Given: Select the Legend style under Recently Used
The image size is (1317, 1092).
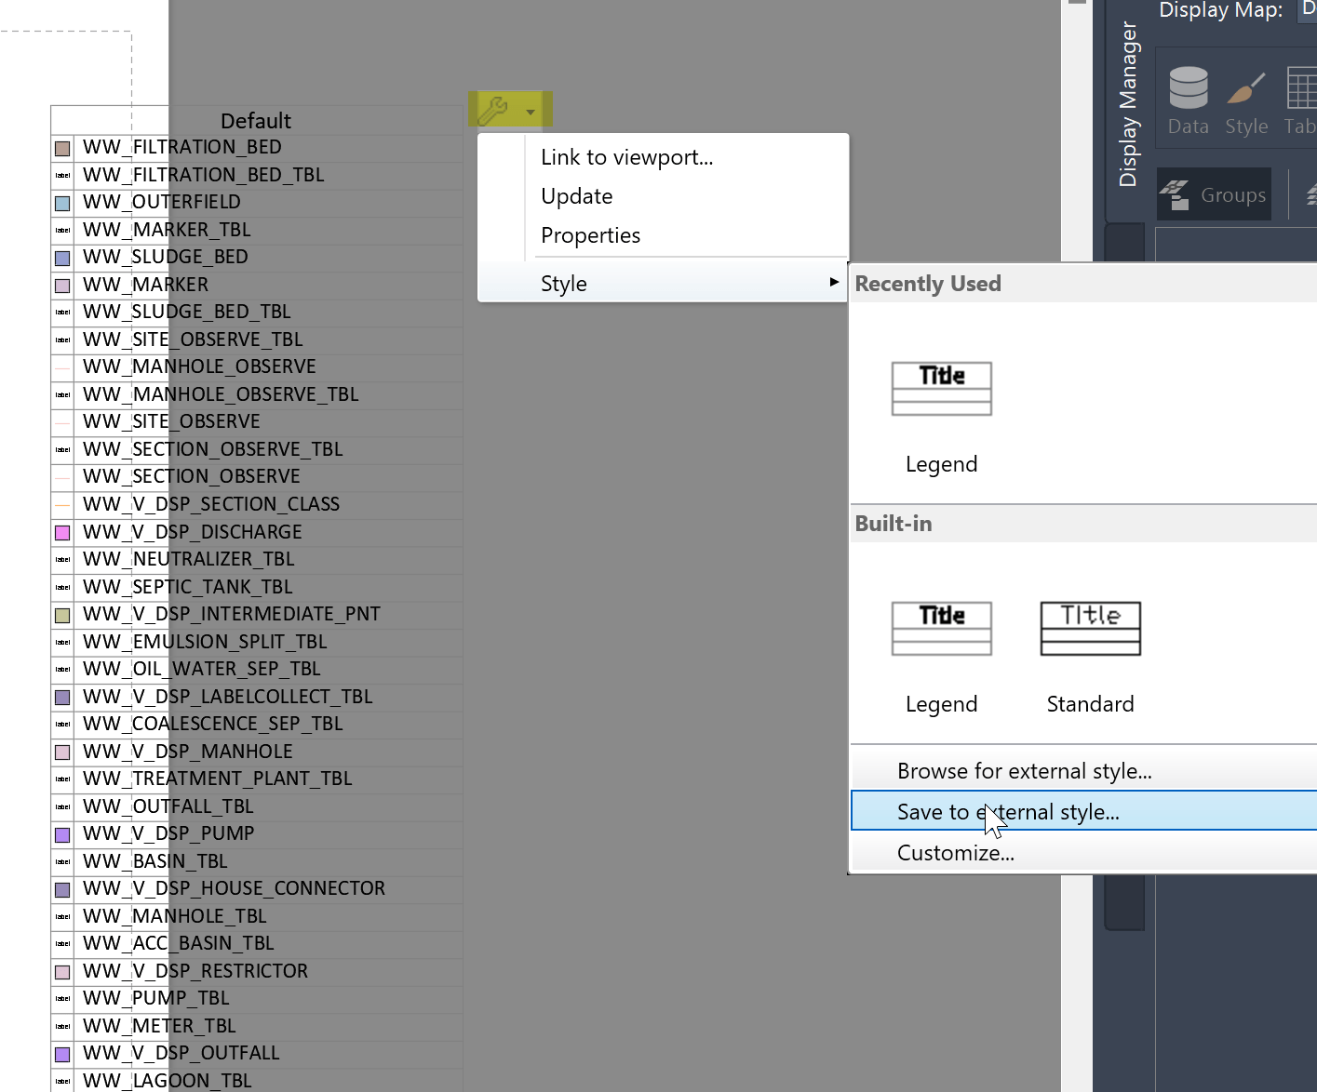Looking at the screenshot, I should pyautogui.click(x=941, y=409).
